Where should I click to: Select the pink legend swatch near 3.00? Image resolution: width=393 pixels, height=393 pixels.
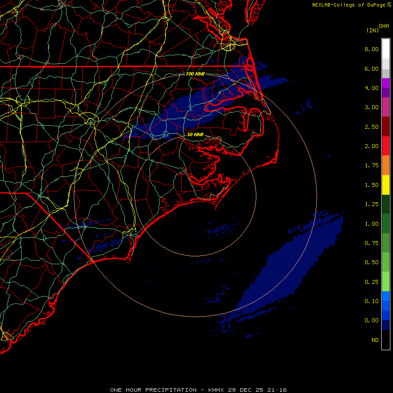click(386, 107)
